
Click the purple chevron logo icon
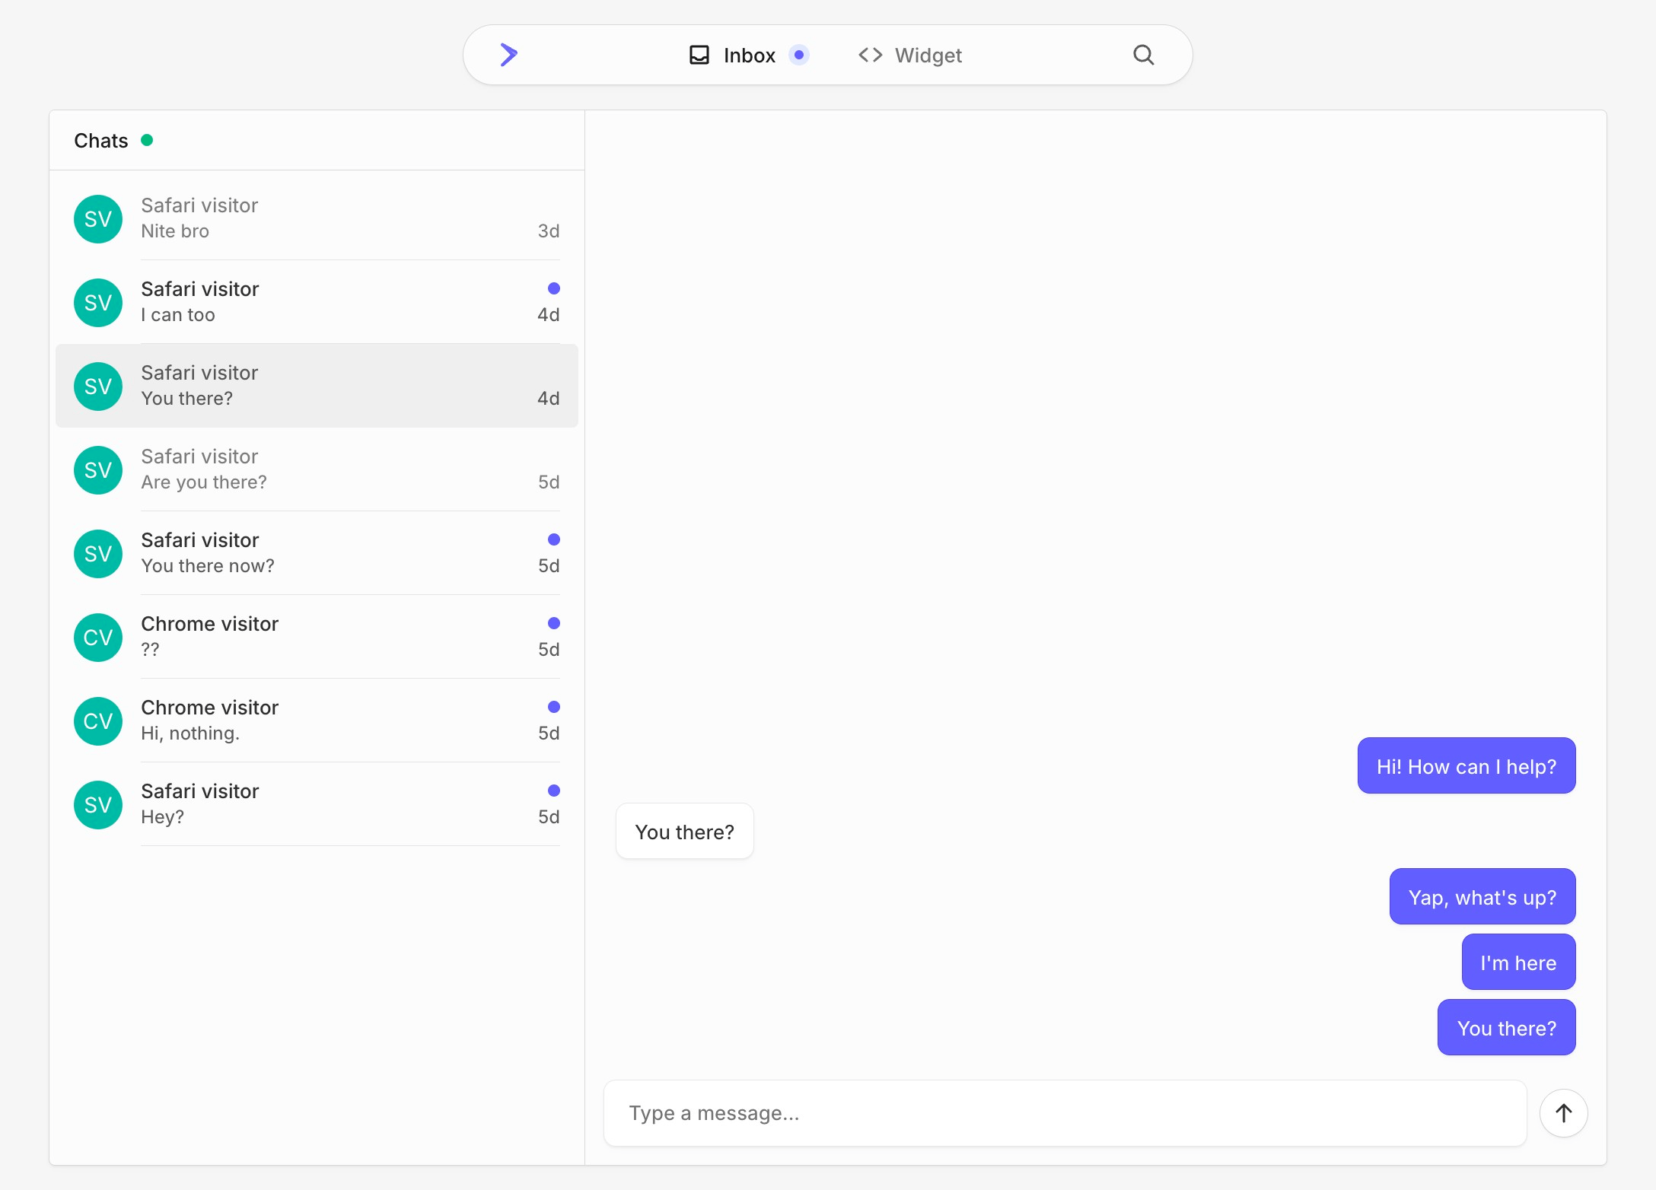pos(508,55)
